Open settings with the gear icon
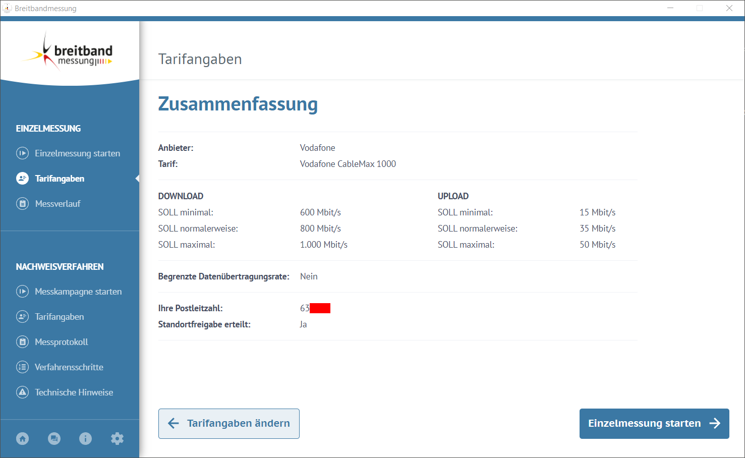Viewport: 745px width, 458px height. point(117,438)
